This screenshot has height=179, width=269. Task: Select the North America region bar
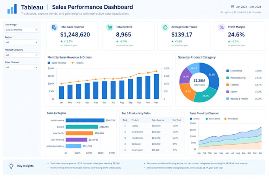[85, 121]
